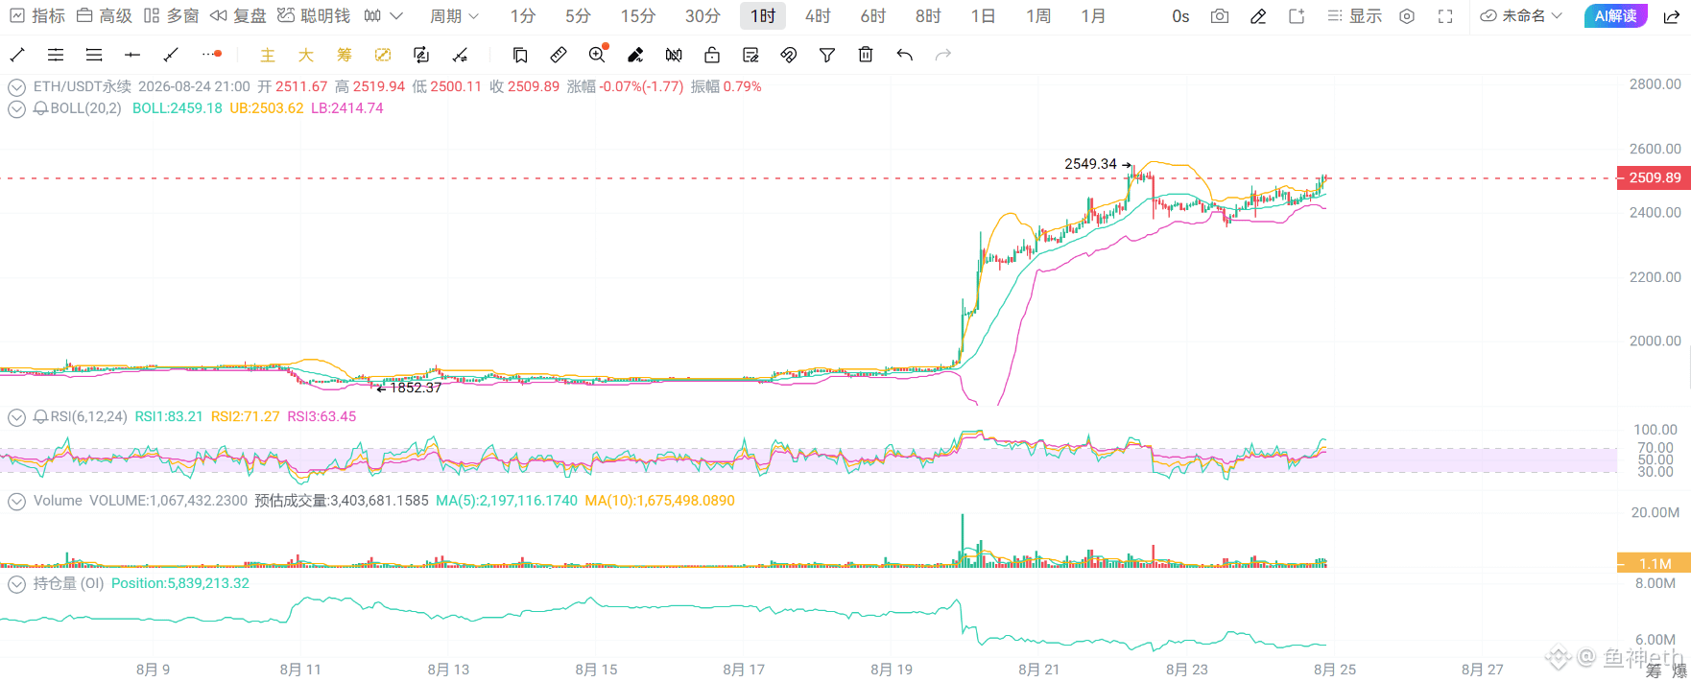Open the 指标 indicators panel
Image resolution: width=1691 pixels, height=682 pixels.
(x=37, y=16)
